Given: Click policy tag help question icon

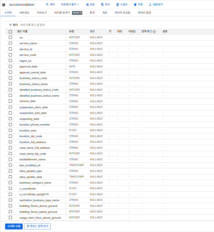Looking at the screenshot, I should coord(154,32).
